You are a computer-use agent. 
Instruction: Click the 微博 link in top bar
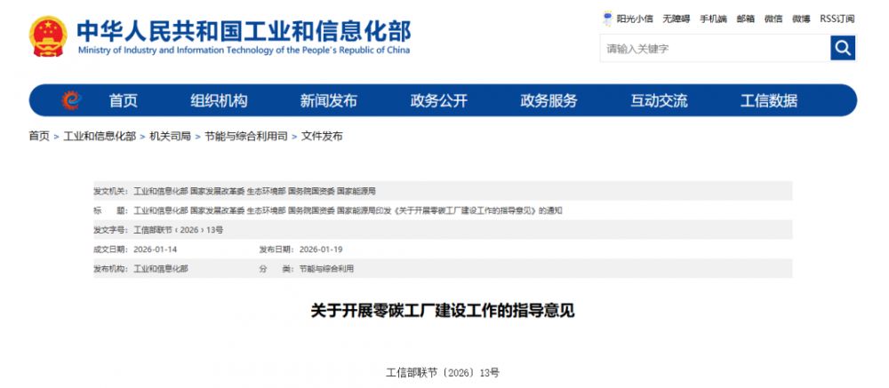pos(801,19)
